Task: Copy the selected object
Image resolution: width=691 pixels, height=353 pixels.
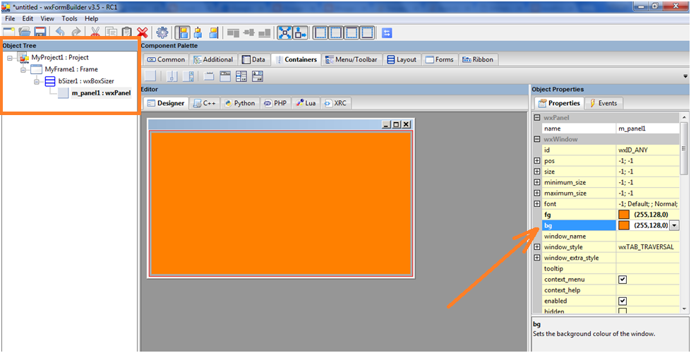Action: point(111,32)
